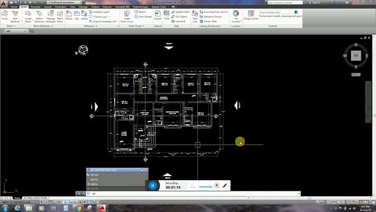The height and width of the screenshot is (212, 376).
Task: Click the recorder pencil annotation icon
Action: click(225, 185)
